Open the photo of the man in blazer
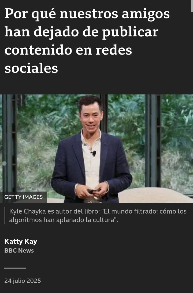193x293 pixels. tap(96, 149)
